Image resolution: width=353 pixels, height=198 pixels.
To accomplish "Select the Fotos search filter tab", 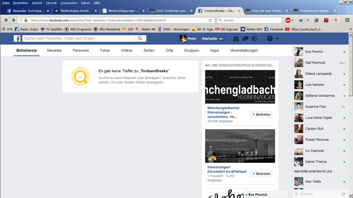I will coord(105,50).
